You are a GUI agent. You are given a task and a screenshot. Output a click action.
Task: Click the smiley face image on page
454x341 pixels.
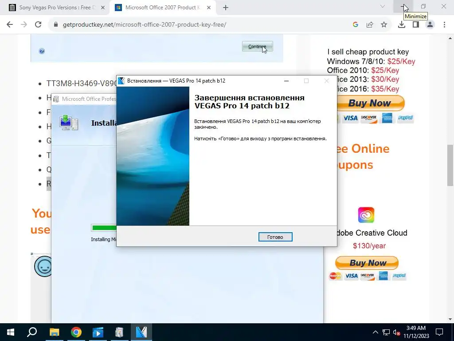[43, 266]
